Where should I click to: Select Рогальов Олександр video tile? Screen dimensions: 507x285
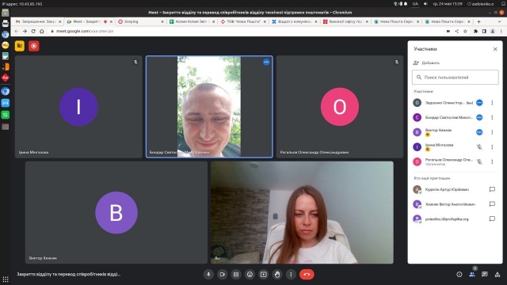coord(340,107)
